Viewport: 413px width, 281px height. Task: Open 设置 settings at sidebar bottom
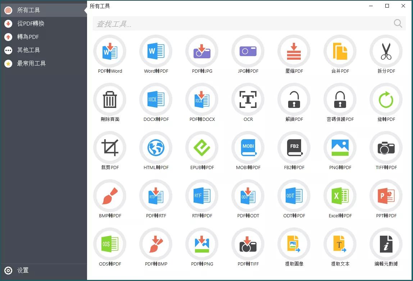[44, 271]
